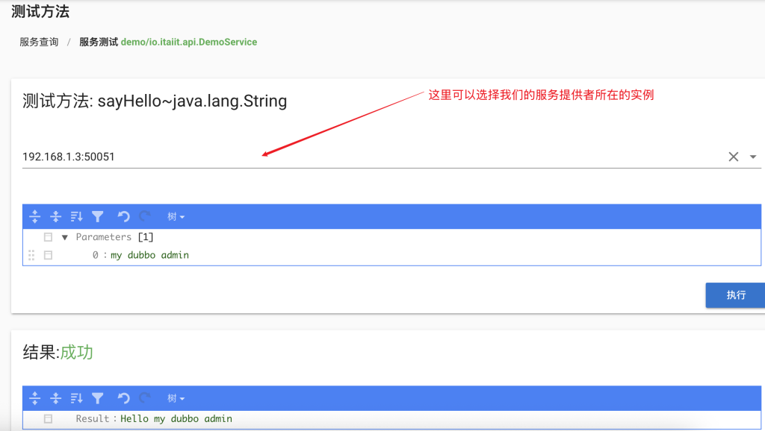Filter contents in the result editor
Screen dimensions: 765x431
[x=98, y=398]
